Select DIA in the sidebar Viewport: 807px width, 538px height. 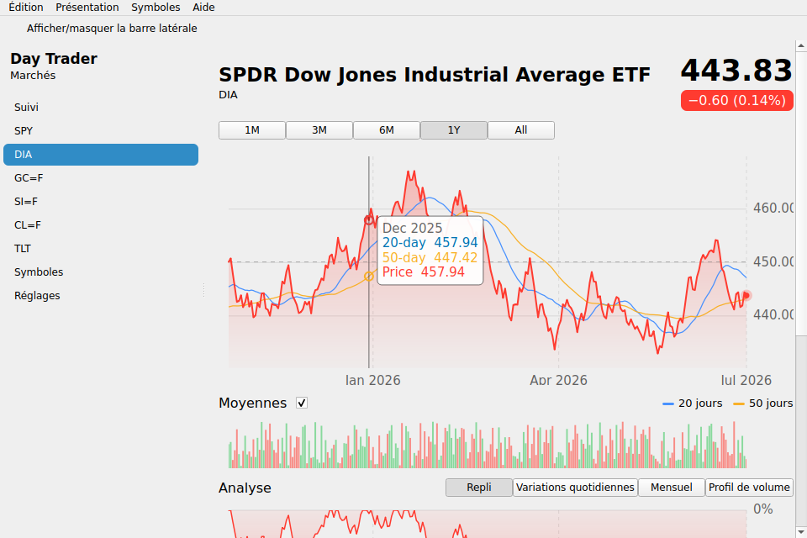pos(101,155)
